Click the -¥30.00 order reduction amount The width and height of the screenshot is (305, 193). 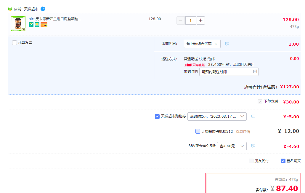290,102
